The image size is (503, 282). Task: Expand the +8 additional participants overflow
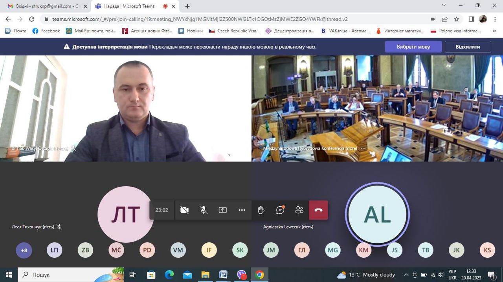tap(24, 250)
